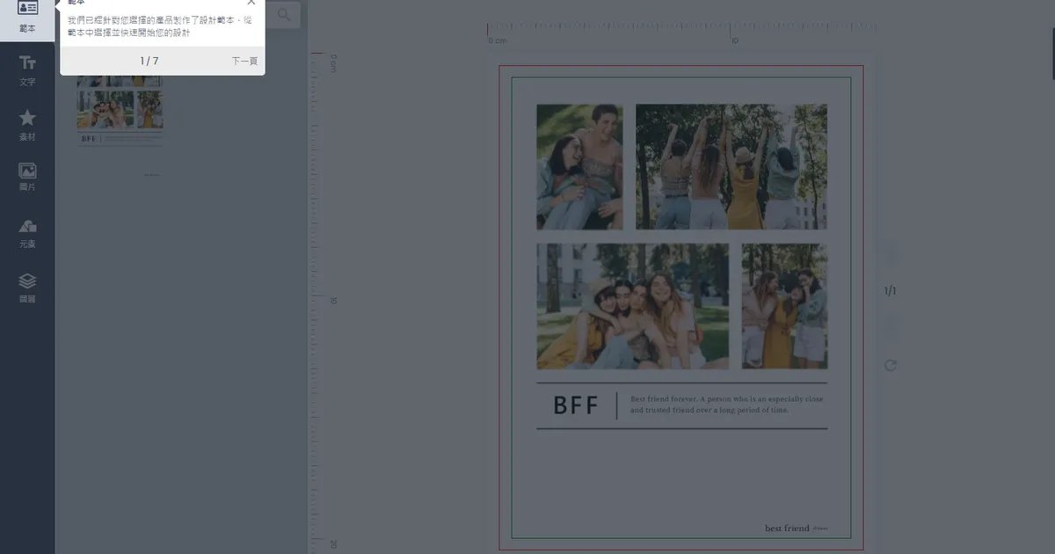
Task: Select the BFF heading text on canvas
Action: tap(576, 405)
